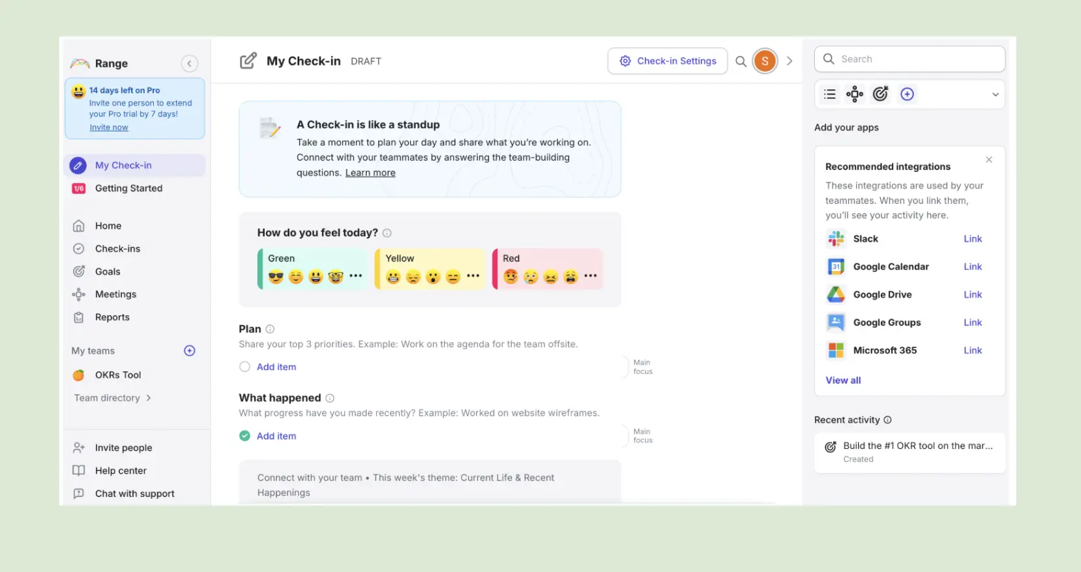Toggle Main focus for What happened item
This screenshot has height=572, width=1081.
[x=643, y=436]
